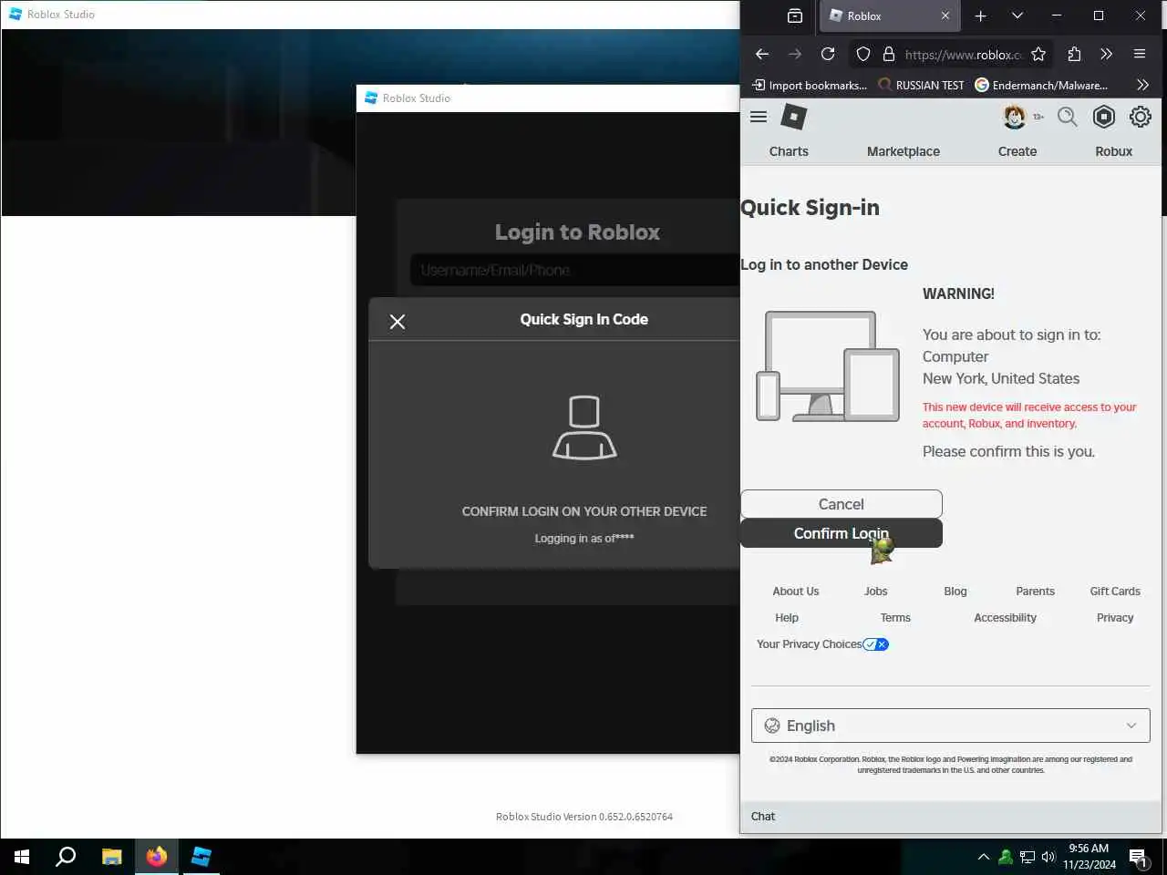Screen dimensions: 1167x875
Task: Open the Create tab
Action: pos(1017,151)
